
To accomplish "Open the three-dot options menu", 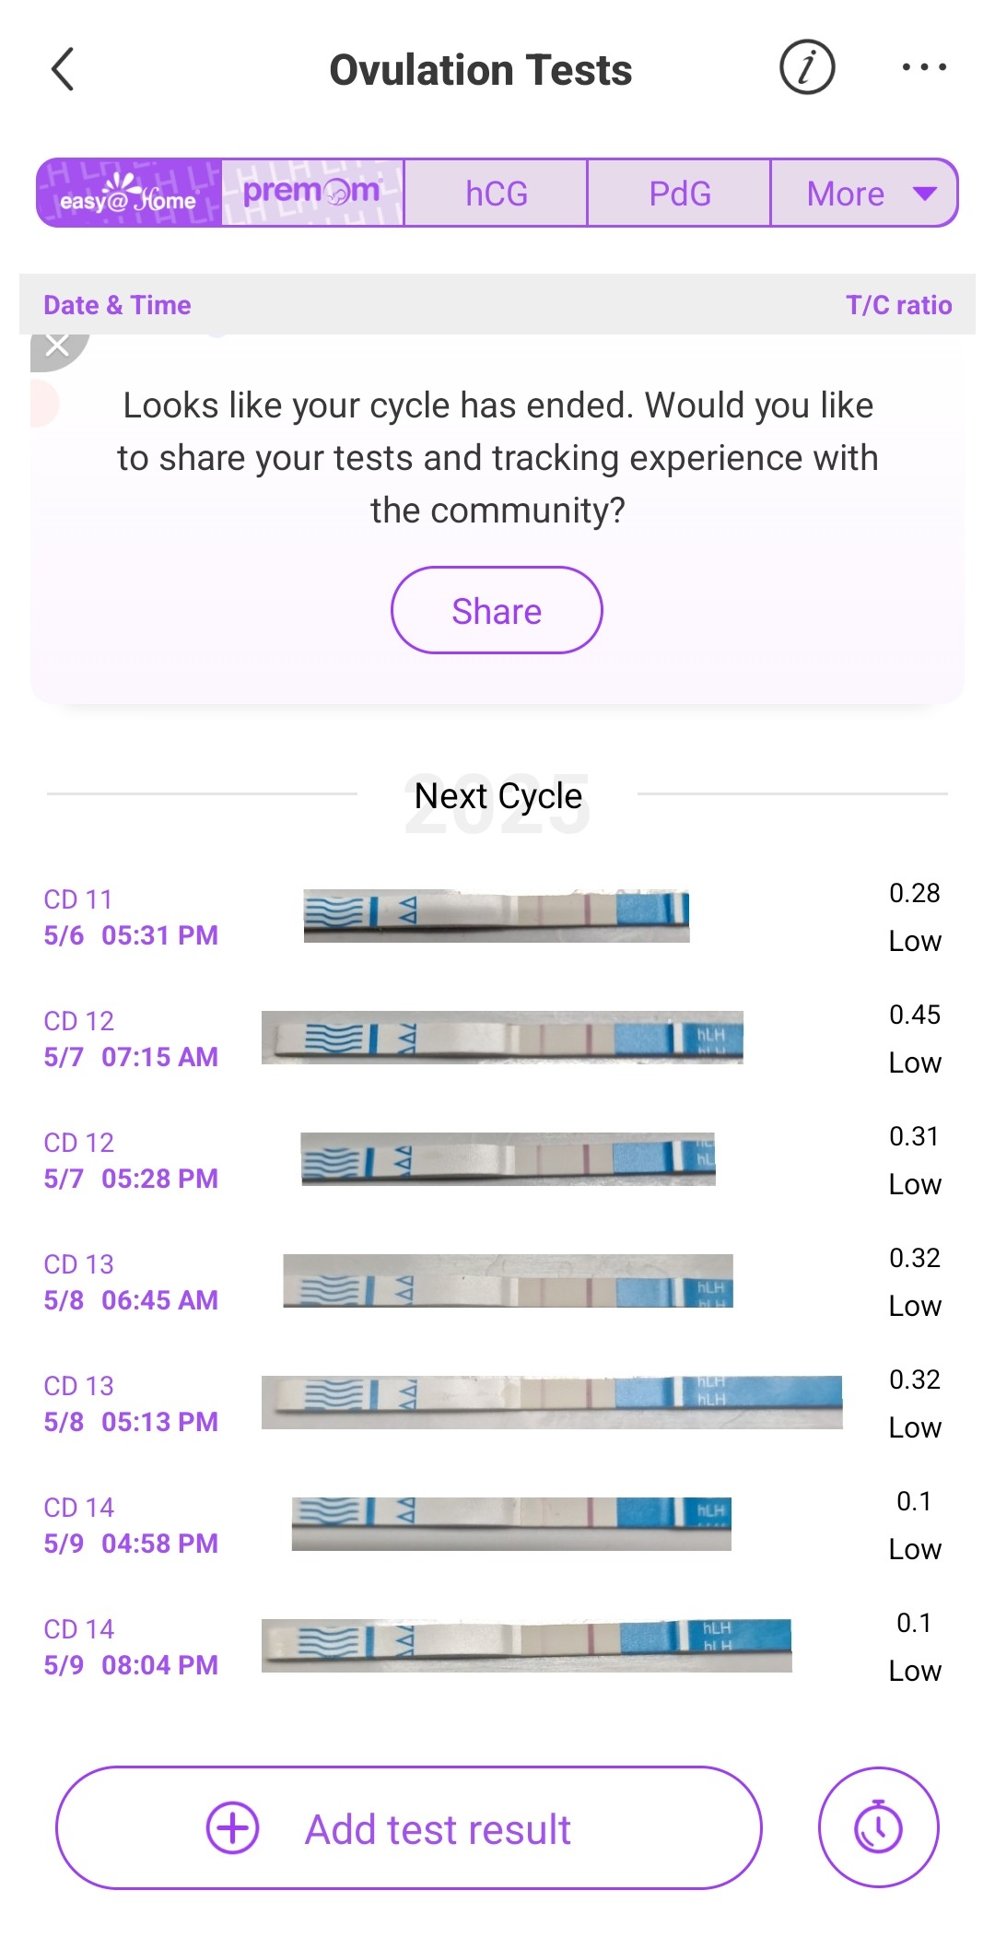I will pyautogui.click(x=924, y=67).
